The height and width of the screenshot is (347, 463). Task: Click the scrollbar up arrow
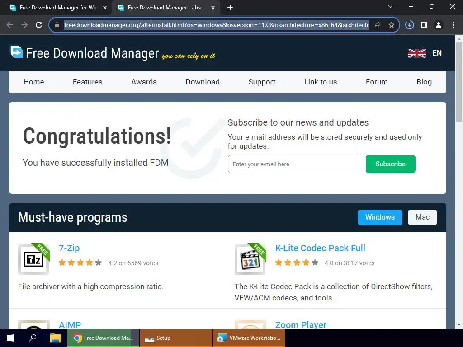pos(459,38)
